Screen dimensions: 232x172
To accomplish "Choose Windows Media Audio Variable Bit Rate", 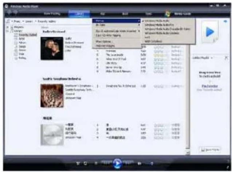I will (x=168, y=29).
